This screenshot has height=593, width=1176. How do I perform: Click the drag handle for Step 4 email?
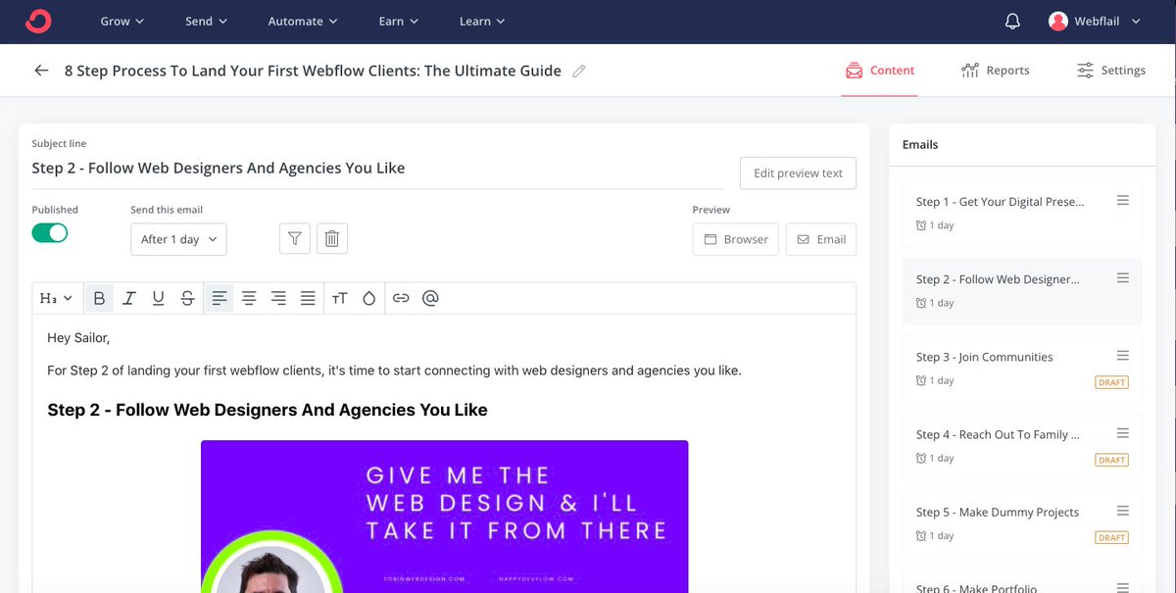[x=1123, y=432]
